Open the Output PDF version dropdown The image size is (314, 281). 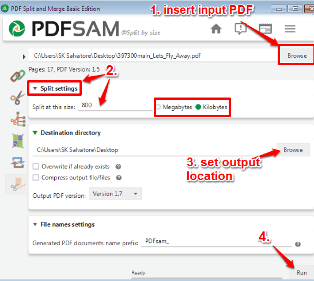115,193
